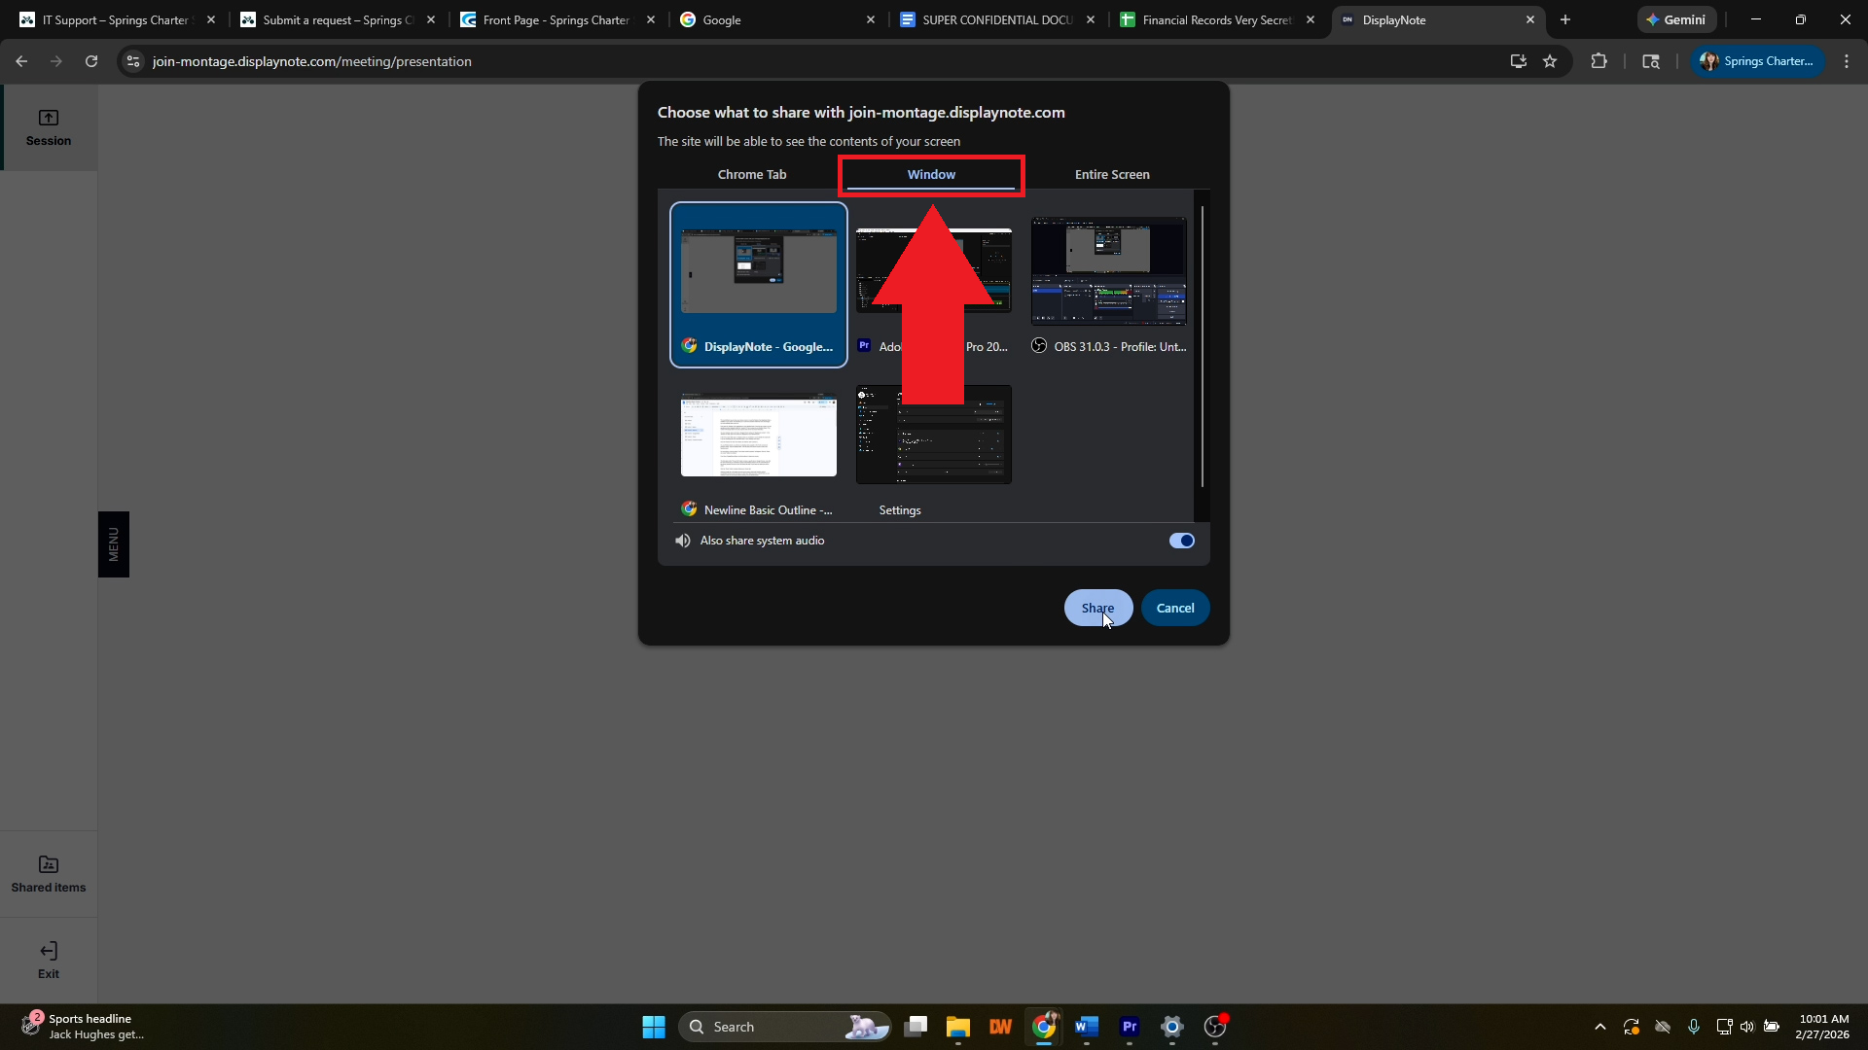Switch to the Entire Screen sharing option
The height and width of the screenshot is (1050, 1868).
coord(1111,175)
